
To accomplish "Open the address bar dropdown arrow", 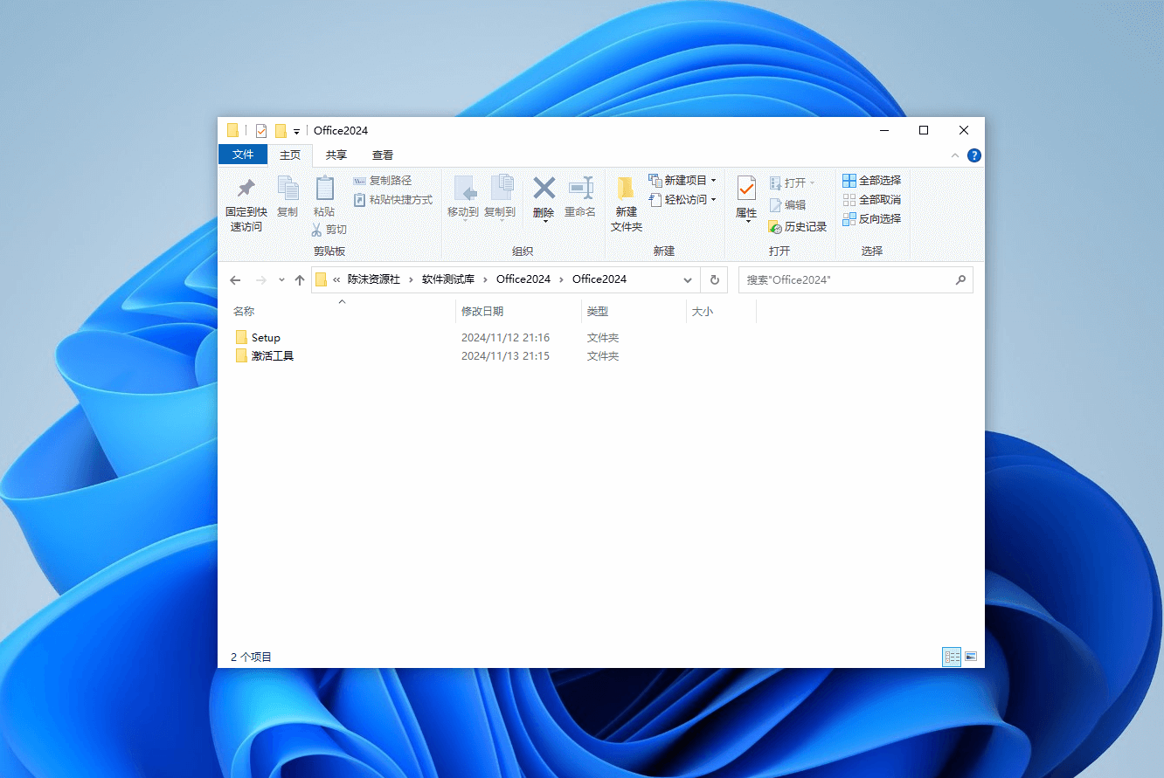I will pos(687,279).
